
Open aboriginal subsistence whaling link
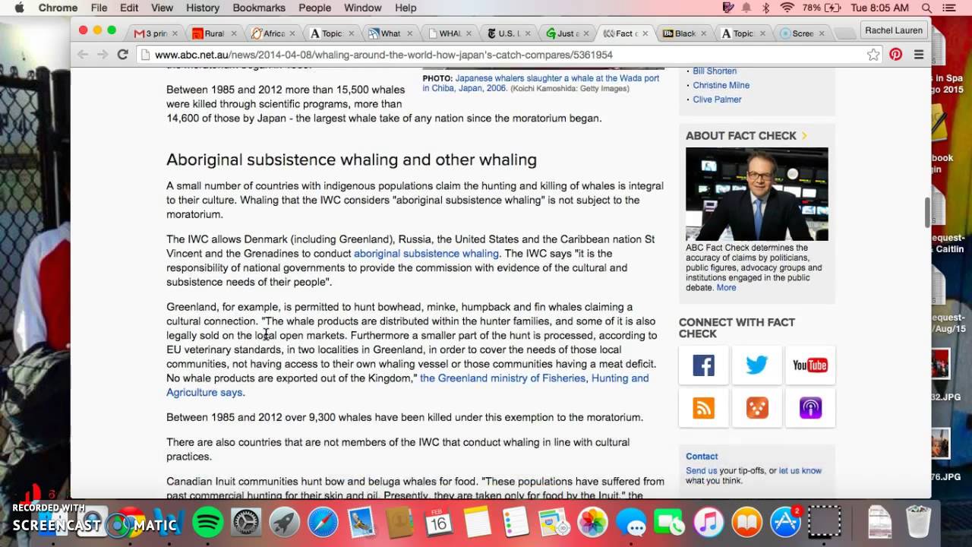(426, 254)
